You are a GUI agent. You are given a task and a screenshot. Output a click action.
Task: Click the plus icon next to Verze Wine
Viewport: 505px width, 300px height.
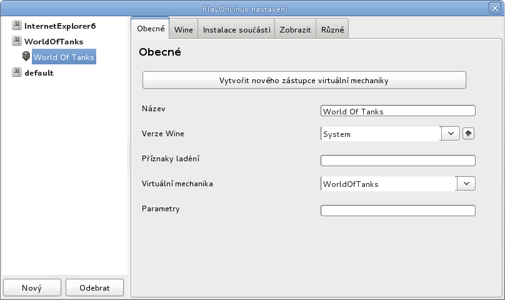[x=468, y=133]
